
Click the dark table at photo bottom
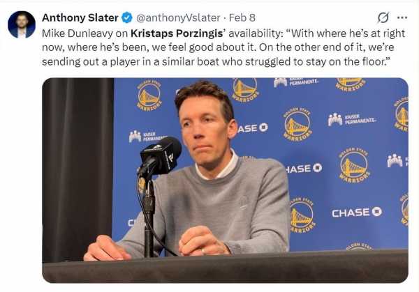click(x=223, y=268)
